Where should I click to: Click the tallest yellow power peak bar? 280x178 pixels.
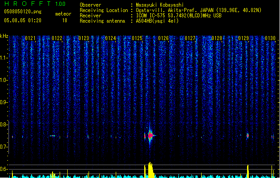click(x=151, y=170)
